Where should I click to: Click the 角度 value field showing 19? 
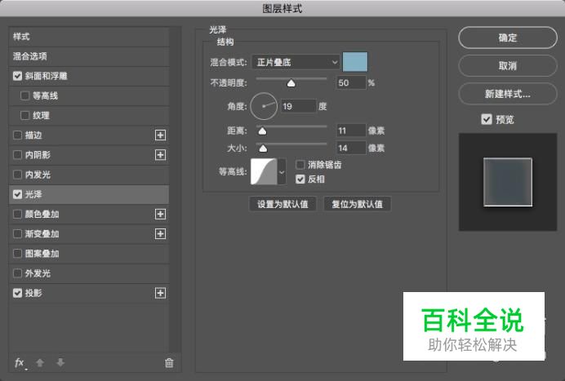point(298,106)
